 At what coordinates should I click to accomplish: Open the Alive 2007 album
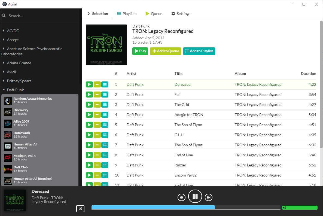40,123
